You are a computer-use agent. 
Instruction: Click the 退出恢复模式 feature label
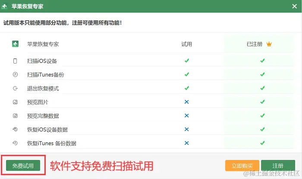[x=43, y=89]
